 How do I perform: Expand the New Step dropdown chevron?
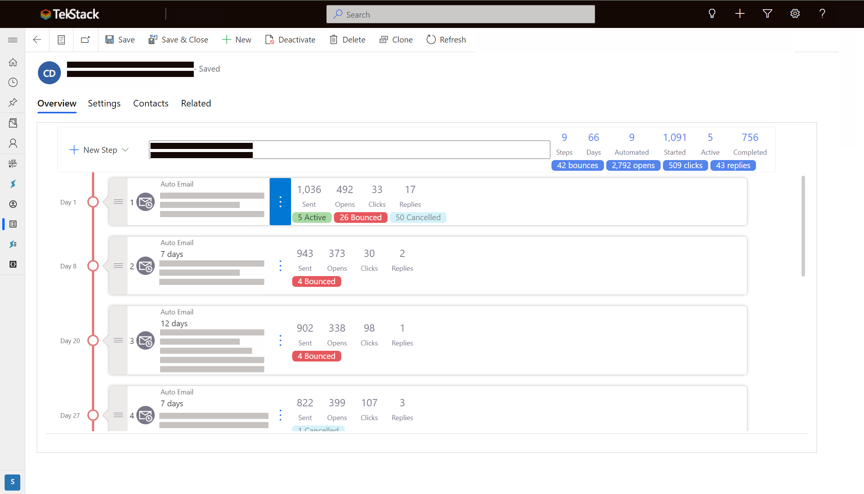point(125,150)
